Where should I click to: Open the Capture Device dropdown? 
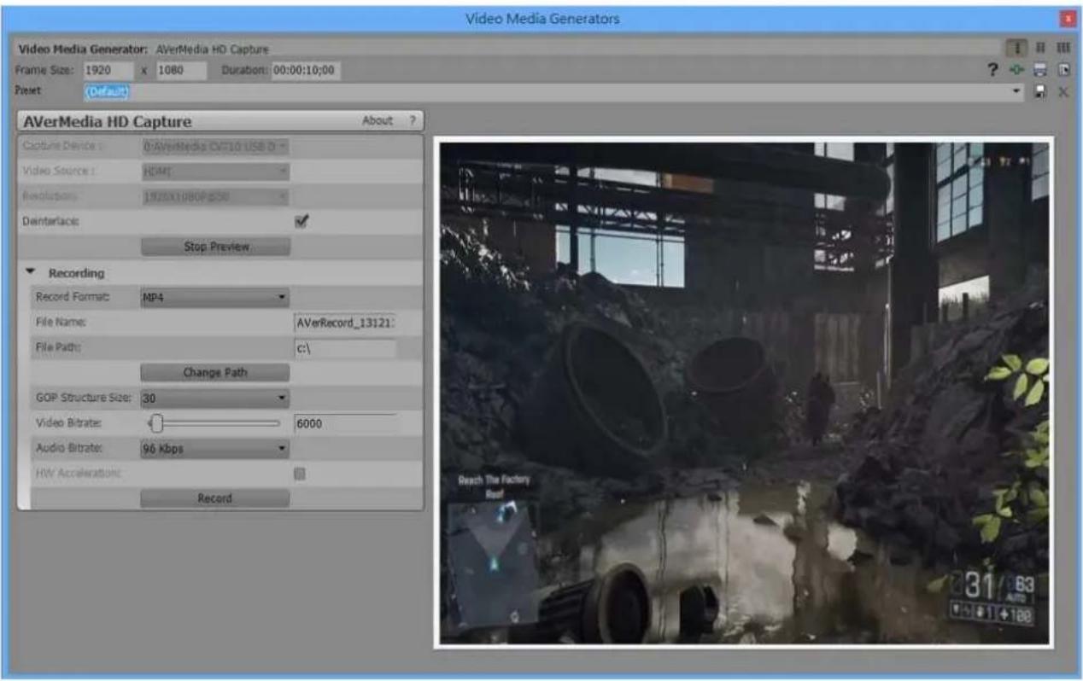214,146
